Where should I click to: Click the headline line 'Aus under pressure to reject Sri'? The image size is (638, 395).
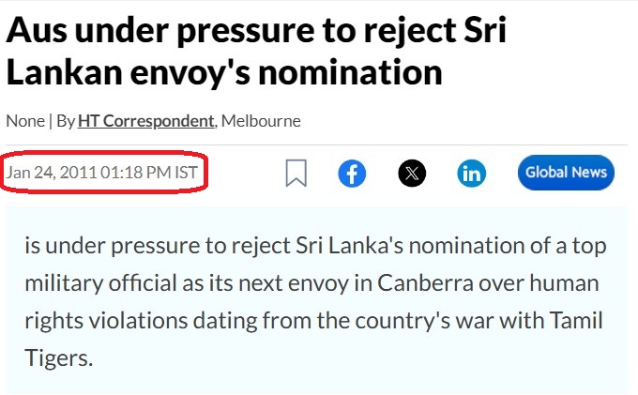[x=256, y=30]
